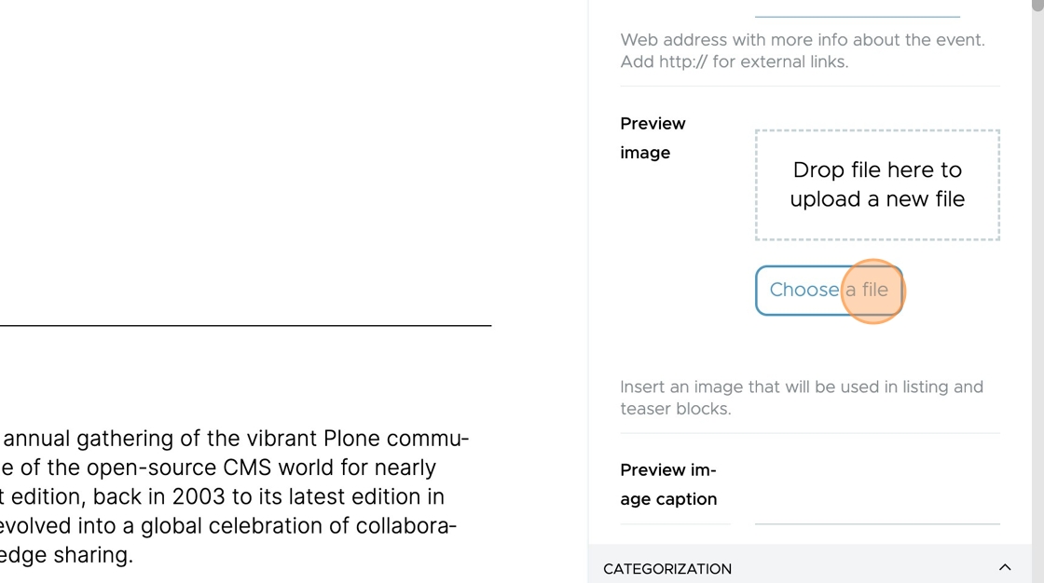
Task: Click the empty block above the divider line
Action: click(246, 160)
